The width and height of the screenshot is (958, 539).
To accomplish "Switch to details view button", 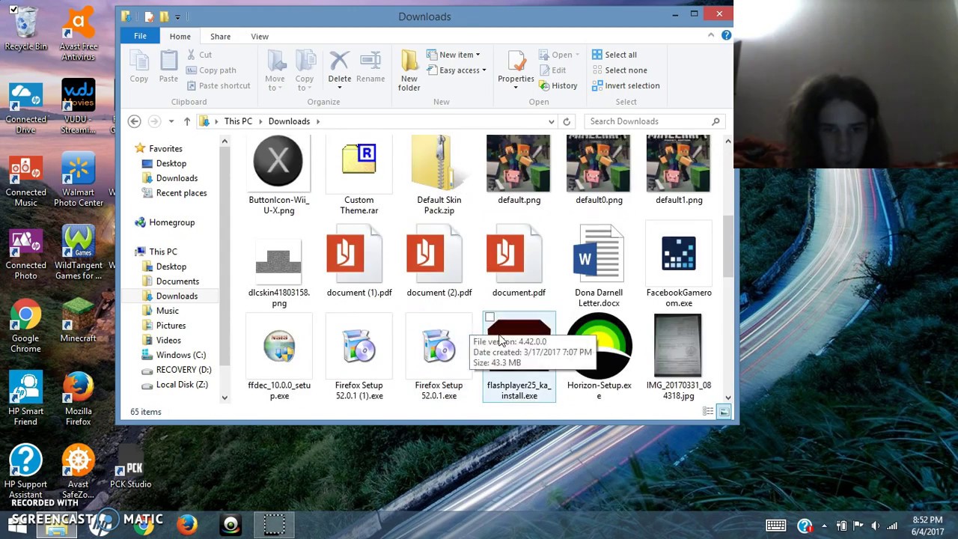I will pos(707,412).
